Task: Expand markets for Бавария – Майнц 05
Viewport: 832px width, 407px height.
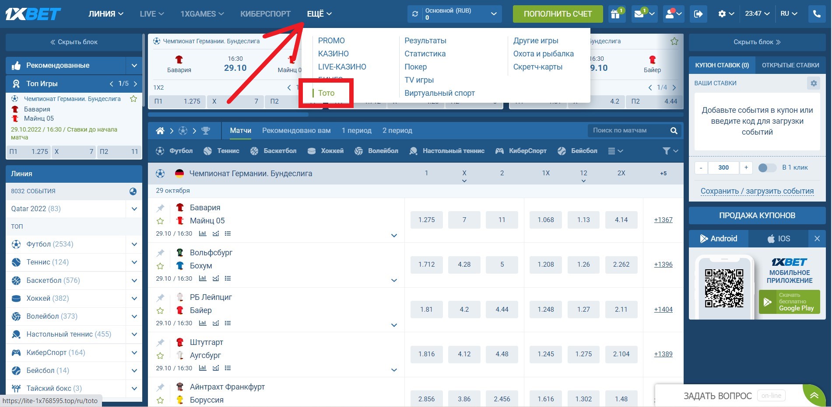Action: click(x=394, y=236)
